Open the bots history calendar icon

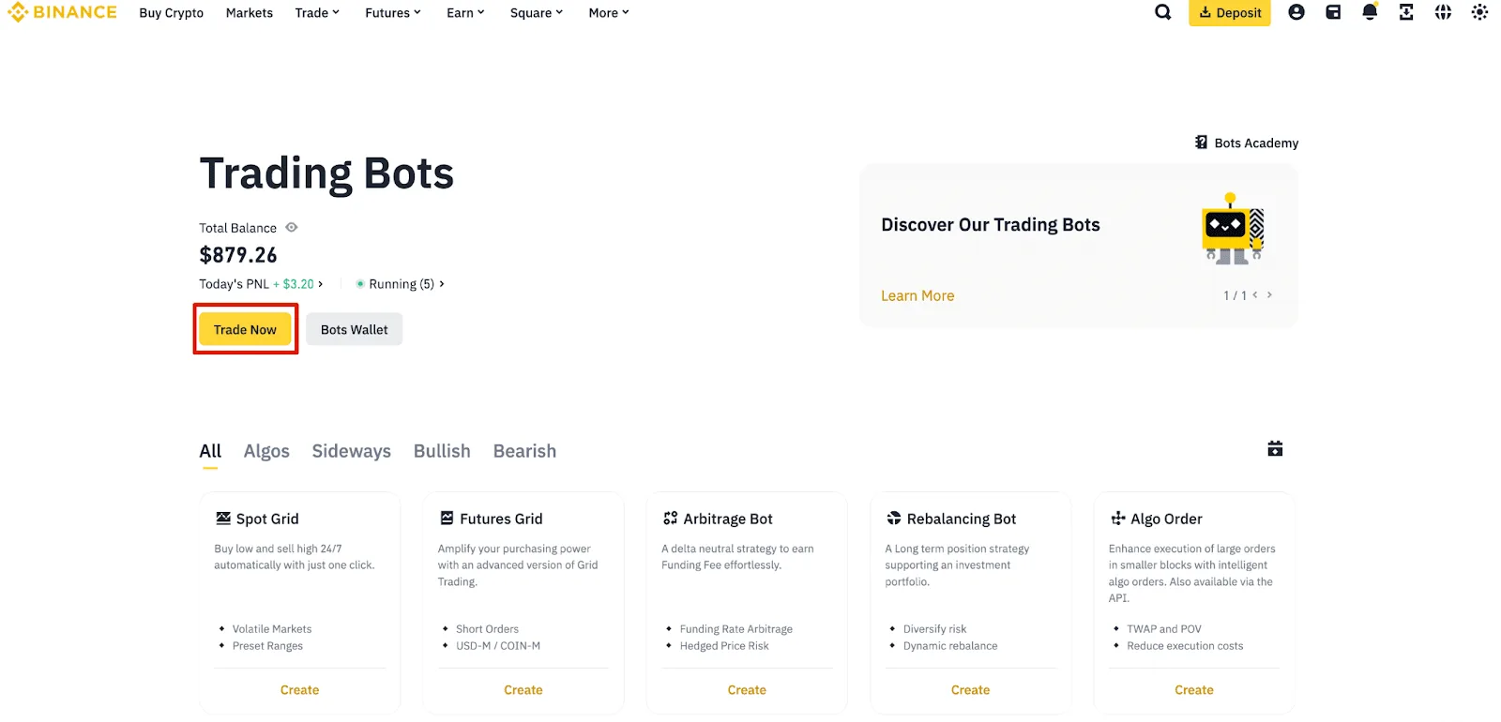coord(1275,449)
